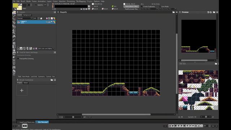Open folder icon in Magnify panel header
231x130 pixels.
(x=174, y=12)
